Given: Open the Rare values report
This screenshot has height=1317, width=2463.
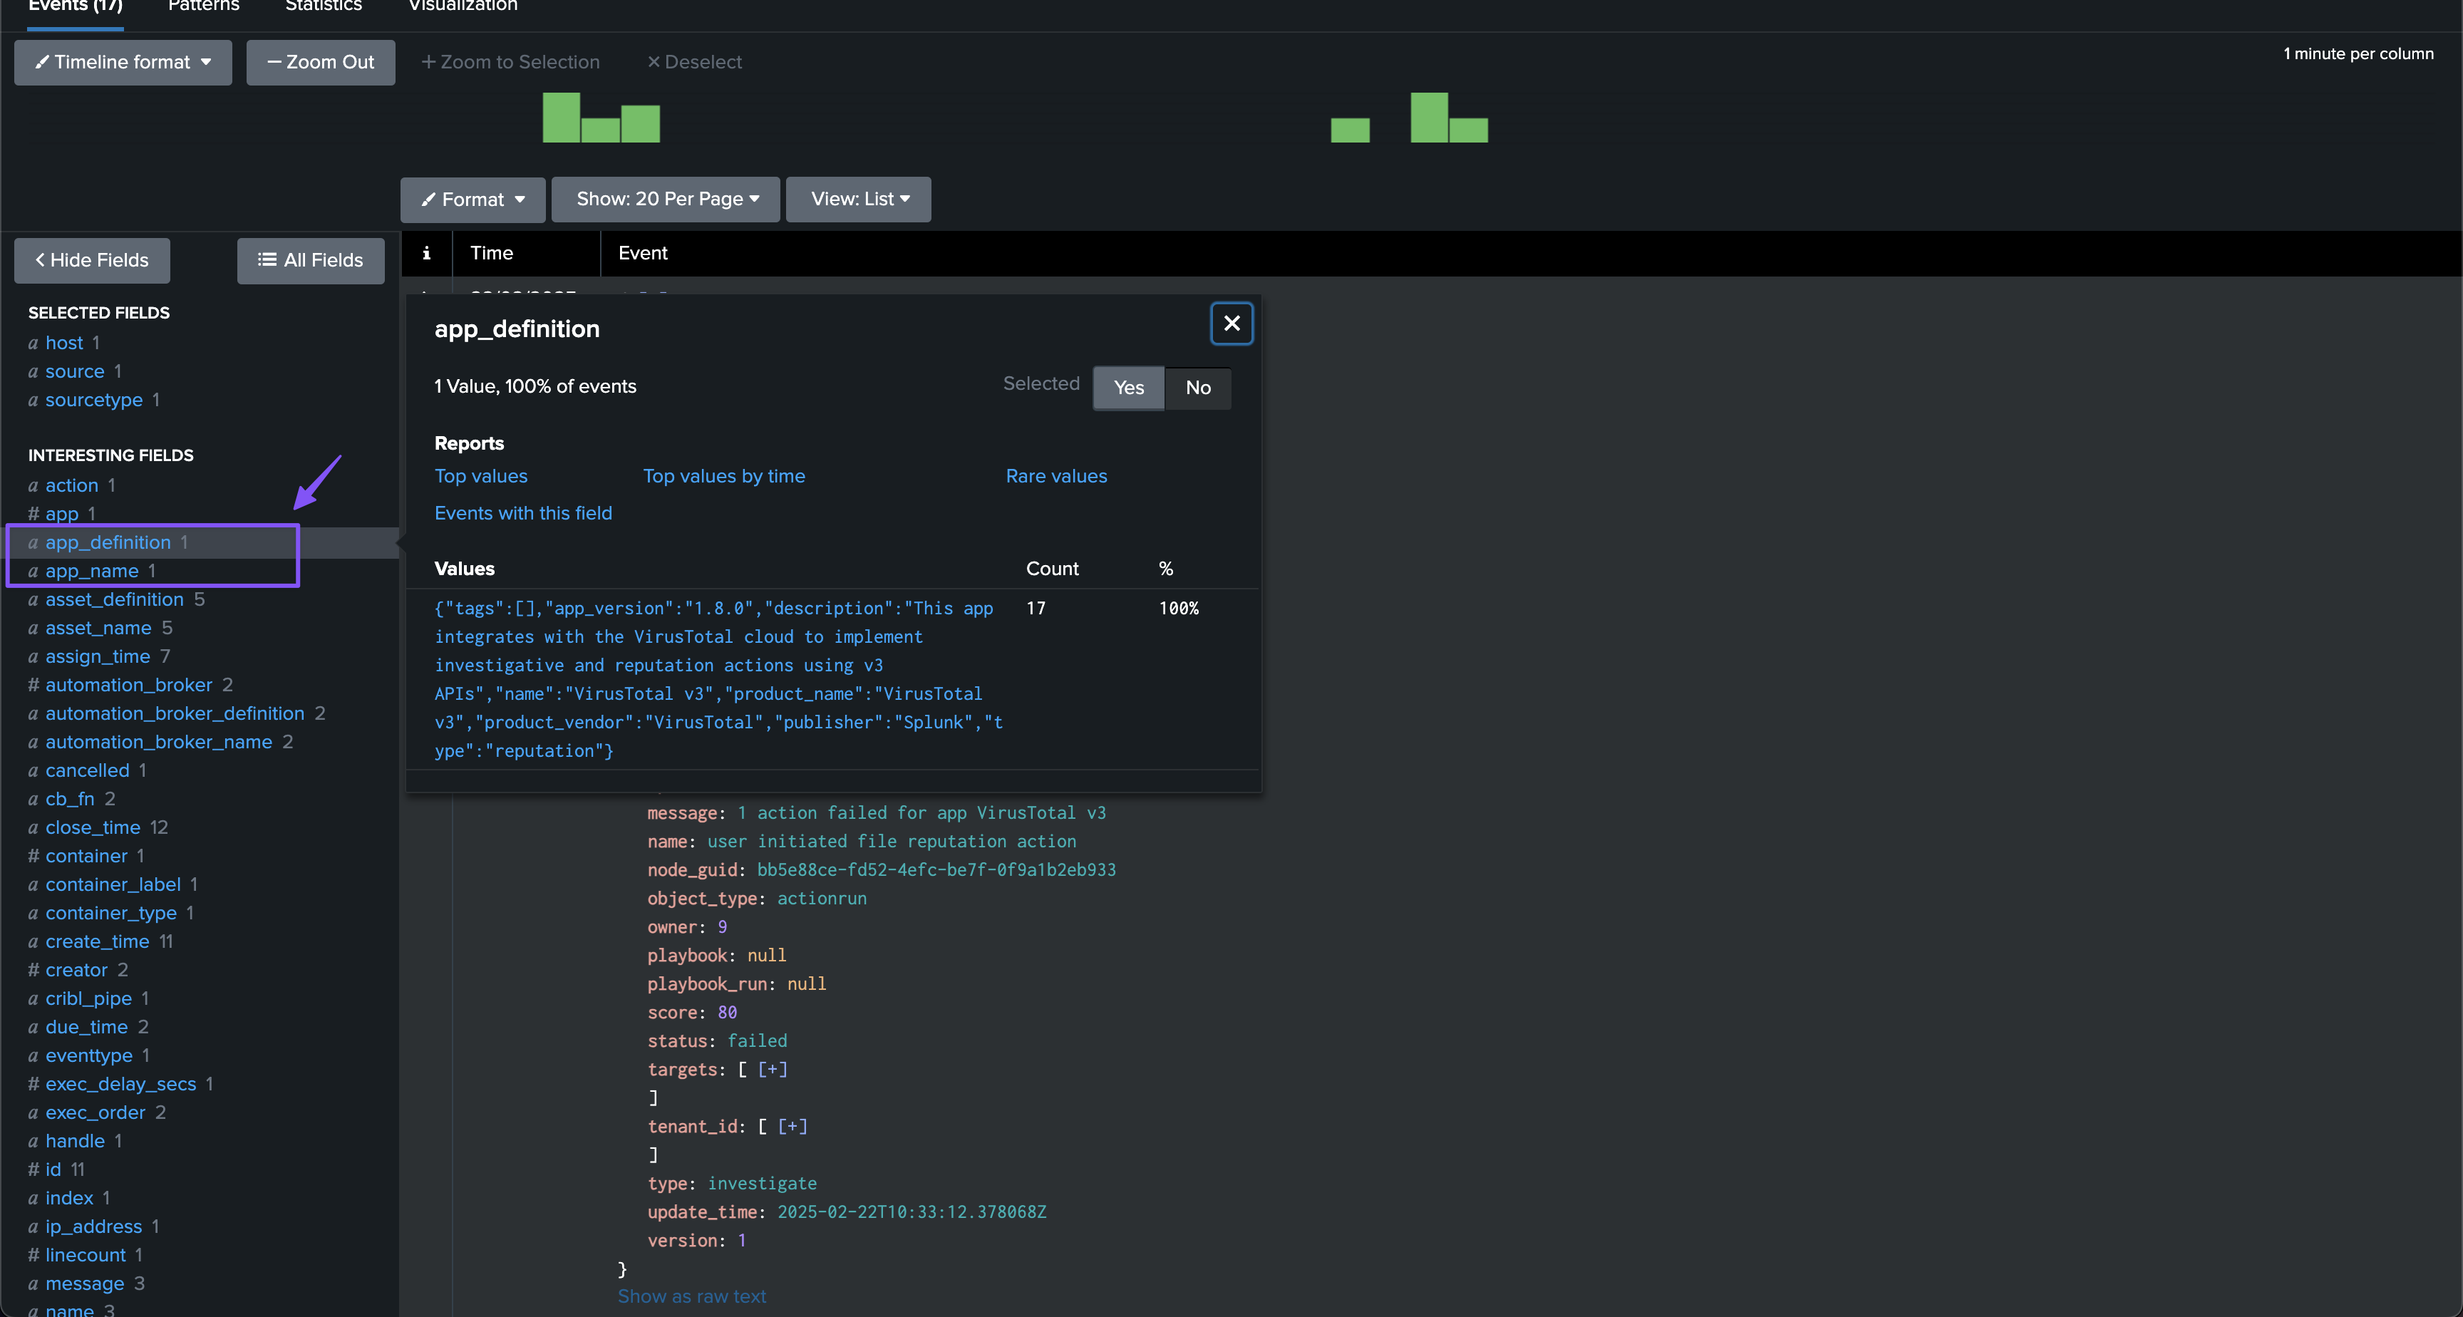Looking at the screenshot, I should click(1056, 476).
